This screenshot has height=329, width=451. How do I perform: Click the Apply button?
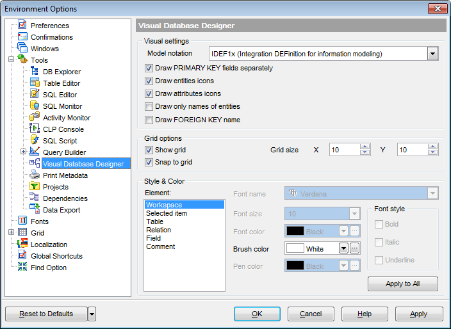(x=419, y=314)
